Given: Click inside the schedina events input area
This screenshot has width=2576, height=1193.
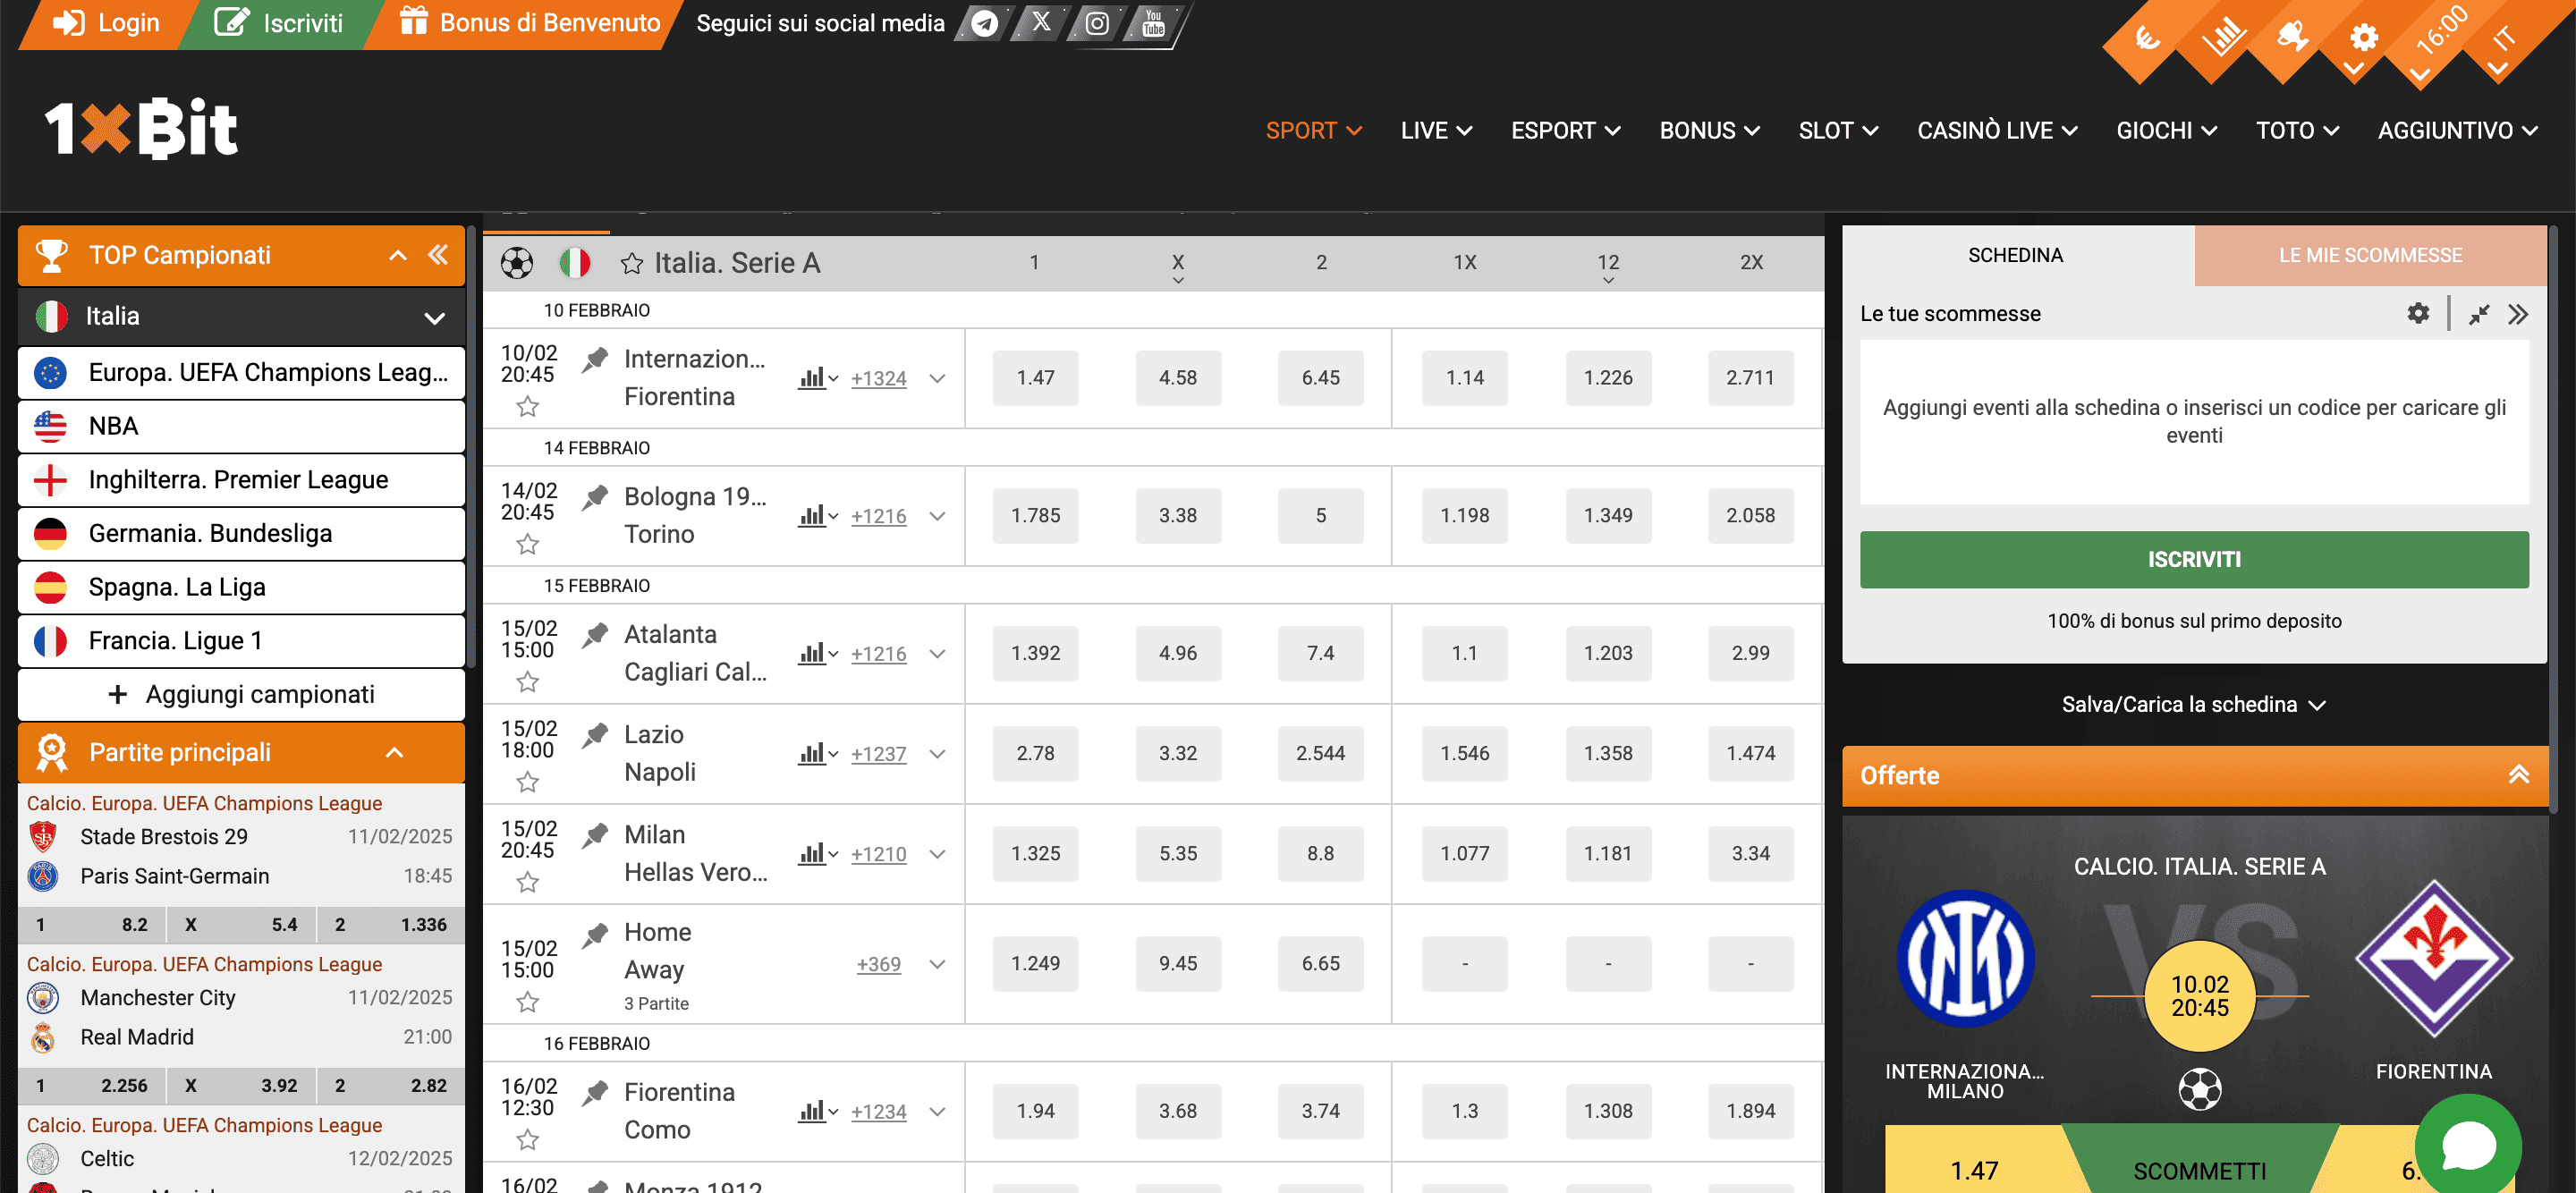Looking at the screenshot, I should coord(2196,421).
